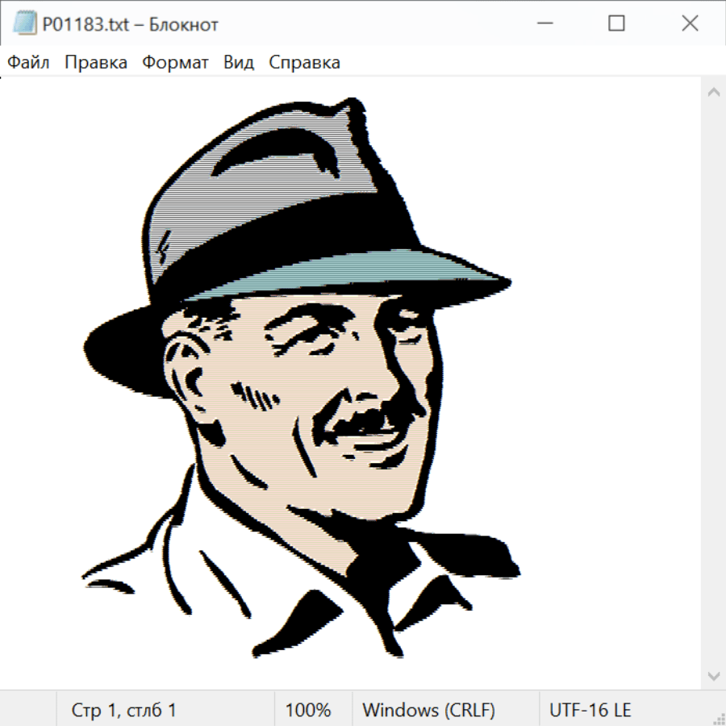
Task: Open the Правка menu
Action: point(95,63)
